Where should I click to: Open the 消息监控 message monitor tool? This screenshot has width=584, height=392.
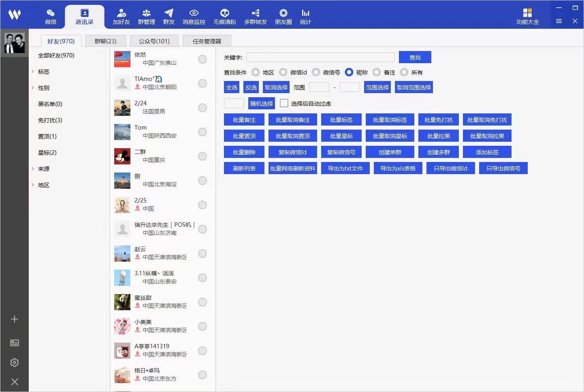(x=194, y=17)
